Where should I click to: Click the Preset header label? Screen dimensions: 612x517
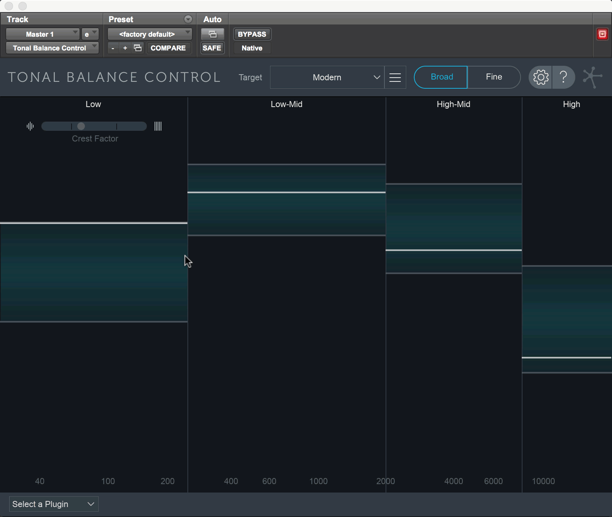[121, 19]
